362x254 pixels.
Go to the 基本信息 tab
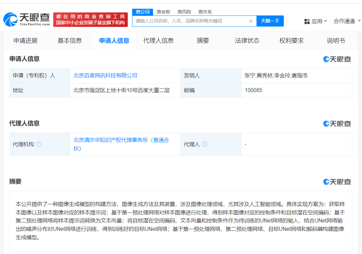[x=70, y=41]
